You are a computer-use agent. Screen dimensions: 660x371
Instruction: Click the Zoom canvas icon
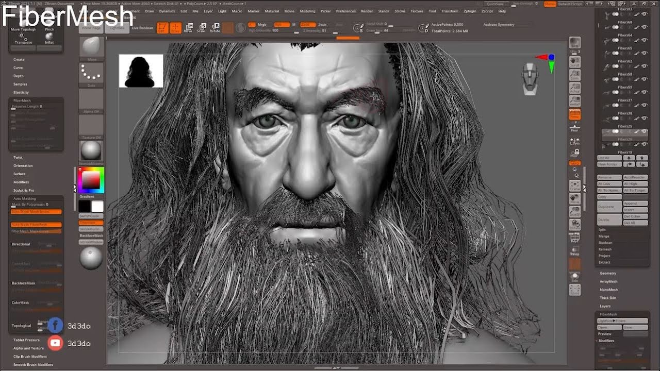[574, 76]
